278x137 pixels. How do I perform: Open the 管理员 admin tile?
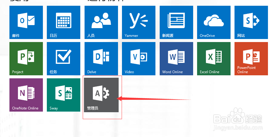point(101,95)
